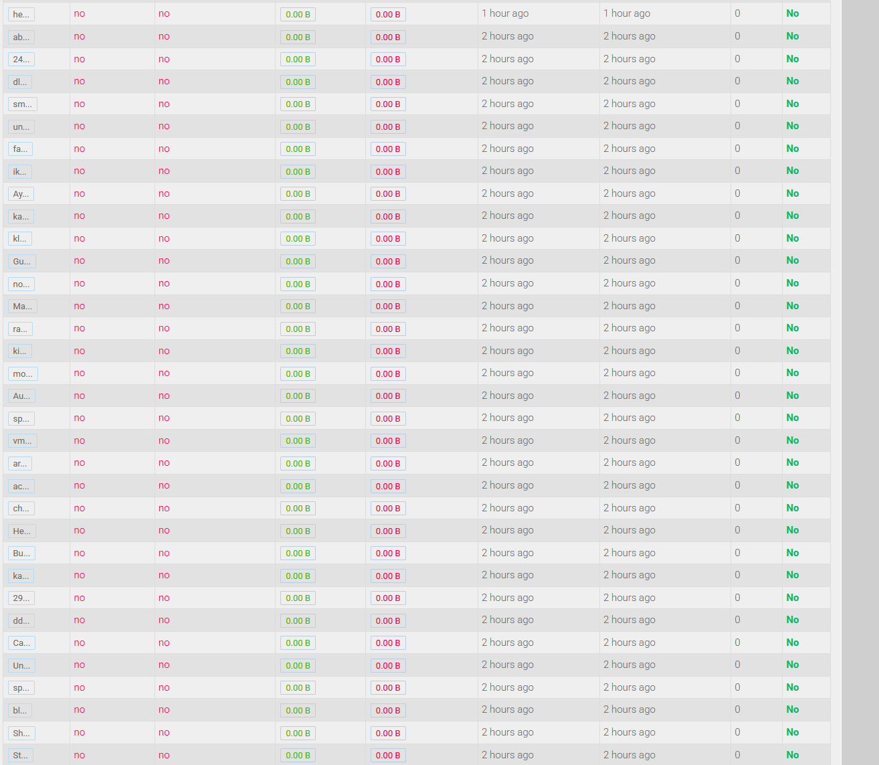The width and height of the screenshot is (879, 765).
Task: Click the 'dl...' name badge
Action: click(19, 82)
